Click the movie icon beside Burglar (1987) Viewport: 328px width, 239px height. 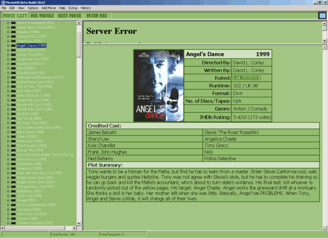13,200
